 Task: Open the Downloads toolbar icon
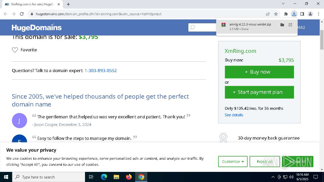(294, 14)
